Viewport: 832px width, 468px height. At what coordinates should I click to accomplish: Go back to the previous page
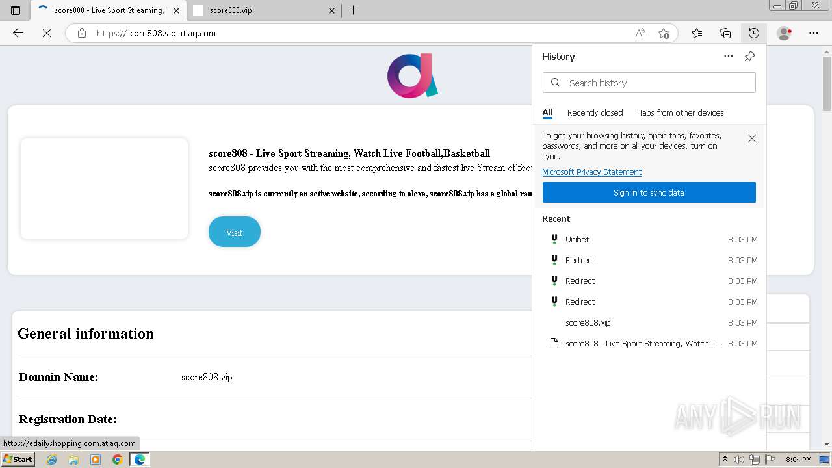pyautogui.click(x=18, y=33)
